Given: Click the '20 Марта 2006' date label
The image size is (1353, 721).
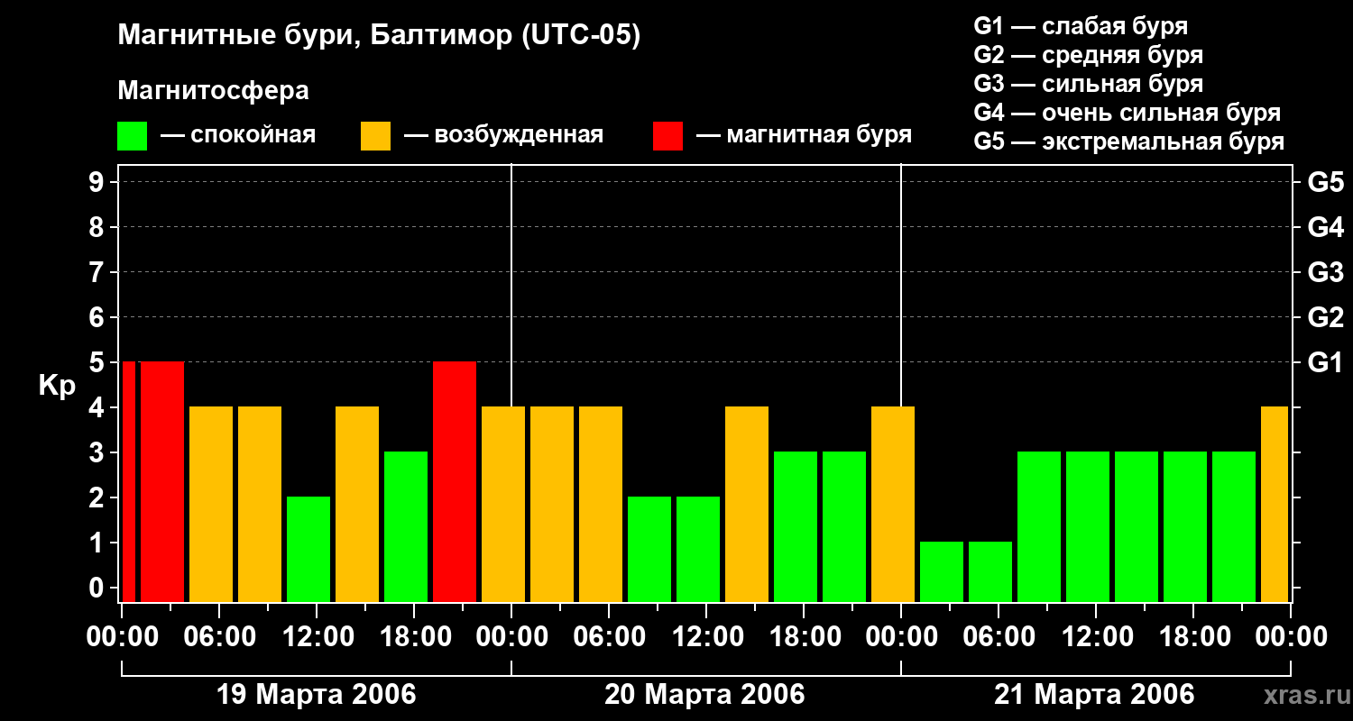Looking at the screenshot, I should (x=704, y=695).
